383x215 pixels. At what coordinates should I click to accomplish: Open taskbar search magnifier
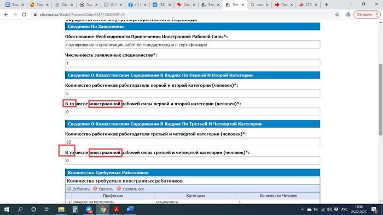pyautogui.click(x=20, y=210)
